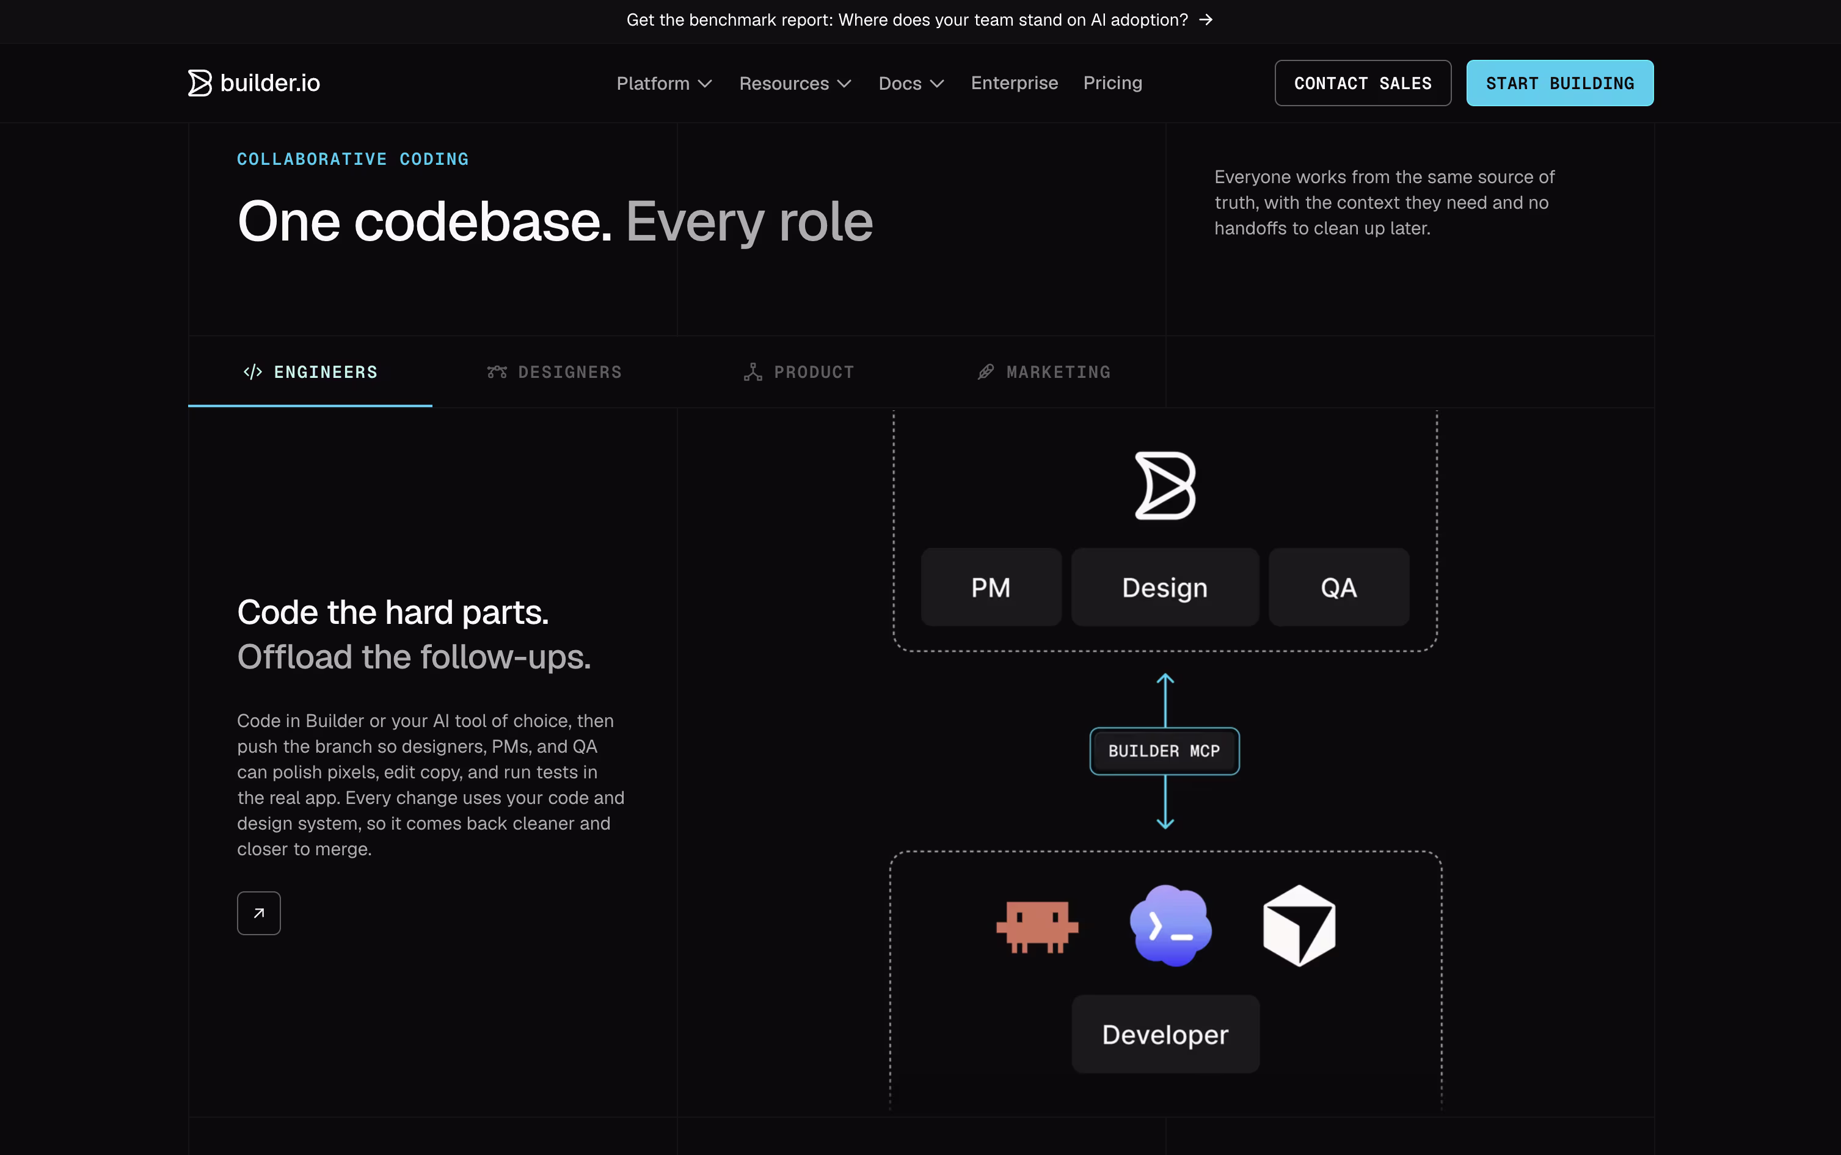The width and height of the screenshot is (1841, 1155).
Task: Go to the Pricing page
Action: [x=1113, y=83]
